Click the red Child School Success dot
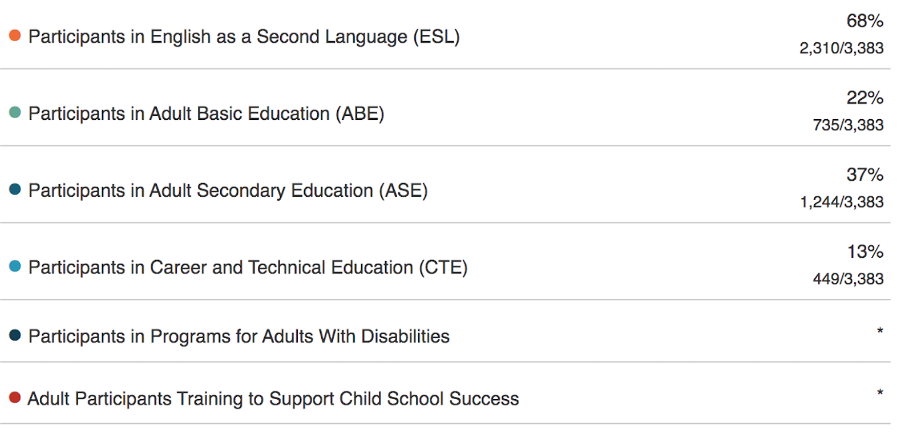 (15, 397)
